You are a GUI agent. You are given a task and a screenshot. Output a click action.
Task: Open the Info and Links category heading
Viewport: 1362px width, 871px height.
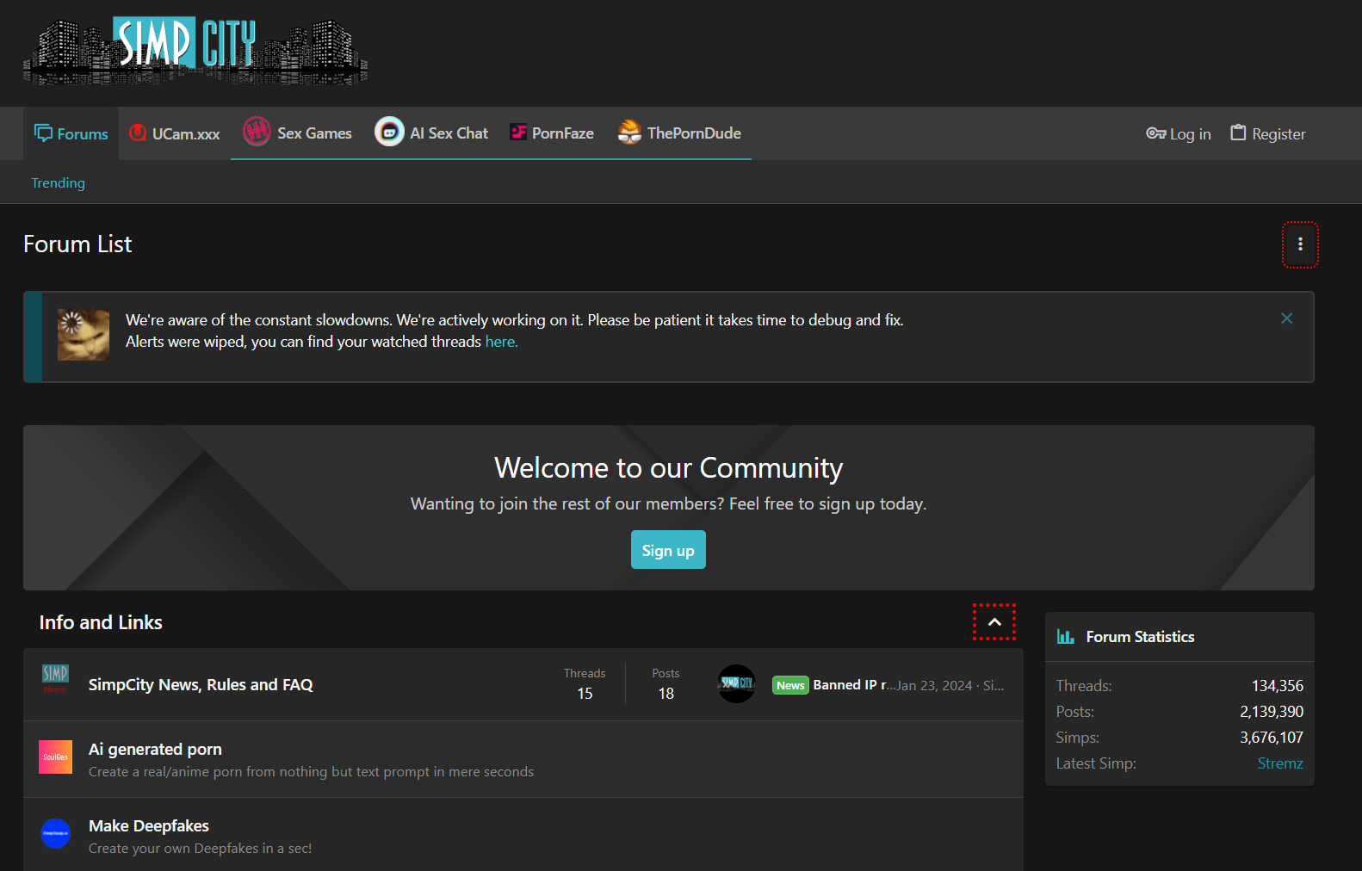tap(101, 622)
